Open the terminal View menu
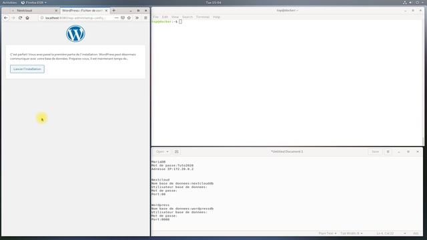Viewport: 427px width, 240px height. click(175, 17)
